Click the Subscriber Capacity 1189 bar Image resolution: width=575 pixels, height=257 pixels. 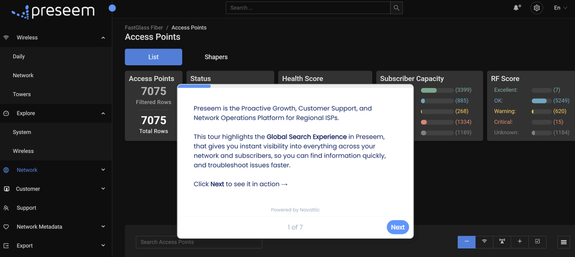[x=437, y=133]
